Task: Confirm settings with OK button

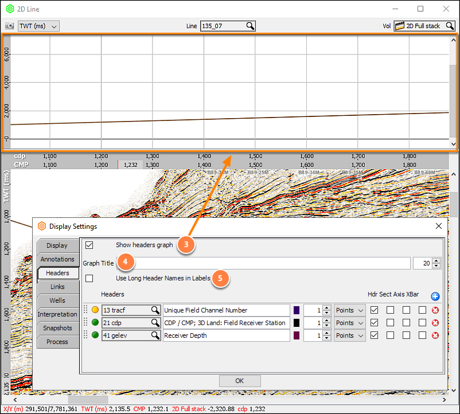Action: [240, 381]
